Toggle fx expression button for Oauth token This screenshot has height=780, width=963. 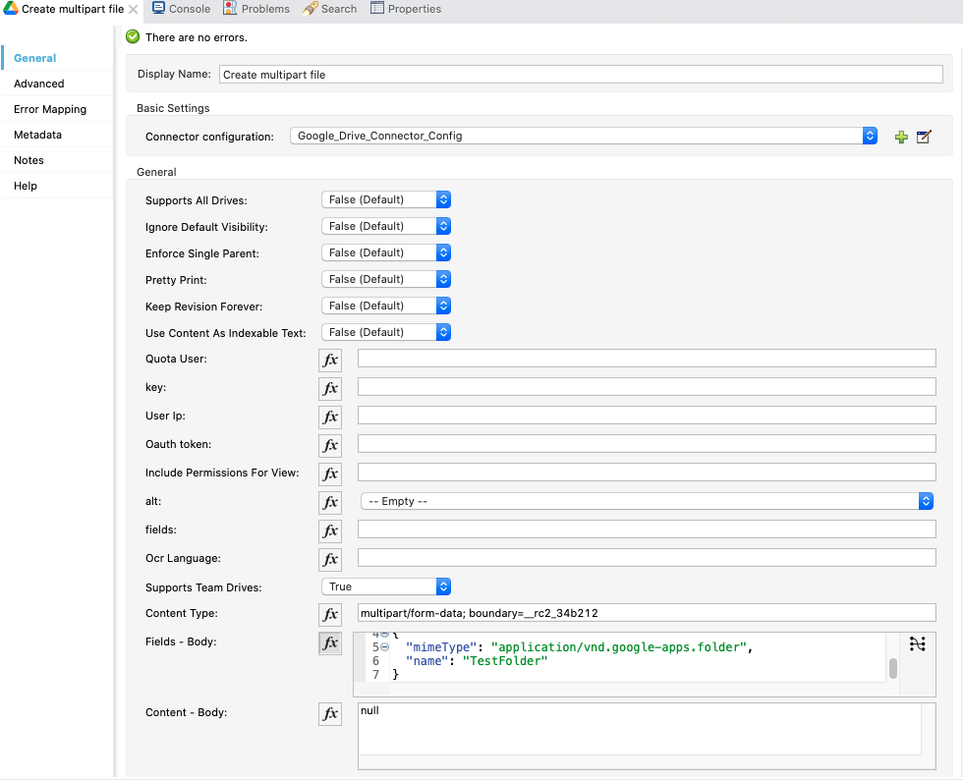point(330,445)
